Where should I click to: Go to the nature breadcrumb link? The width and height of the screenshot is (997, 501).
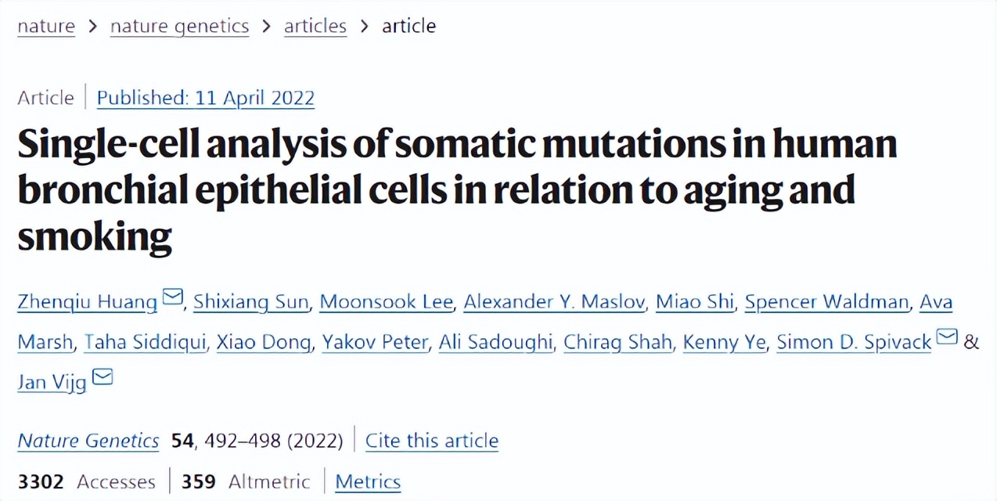[46, 26]
